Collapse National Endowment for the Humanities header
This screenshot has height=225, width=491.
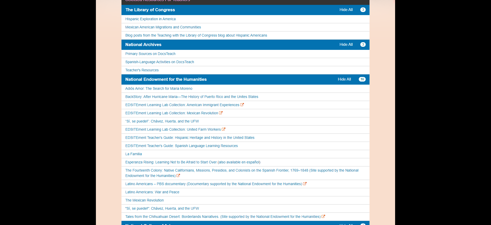166,79
